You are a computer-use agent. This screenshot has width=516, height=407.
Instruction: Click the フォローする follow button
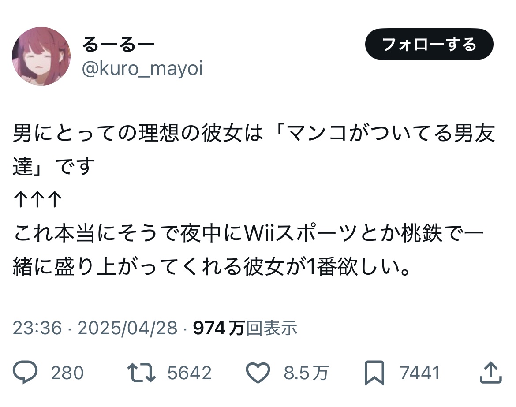tap(429, 44)
